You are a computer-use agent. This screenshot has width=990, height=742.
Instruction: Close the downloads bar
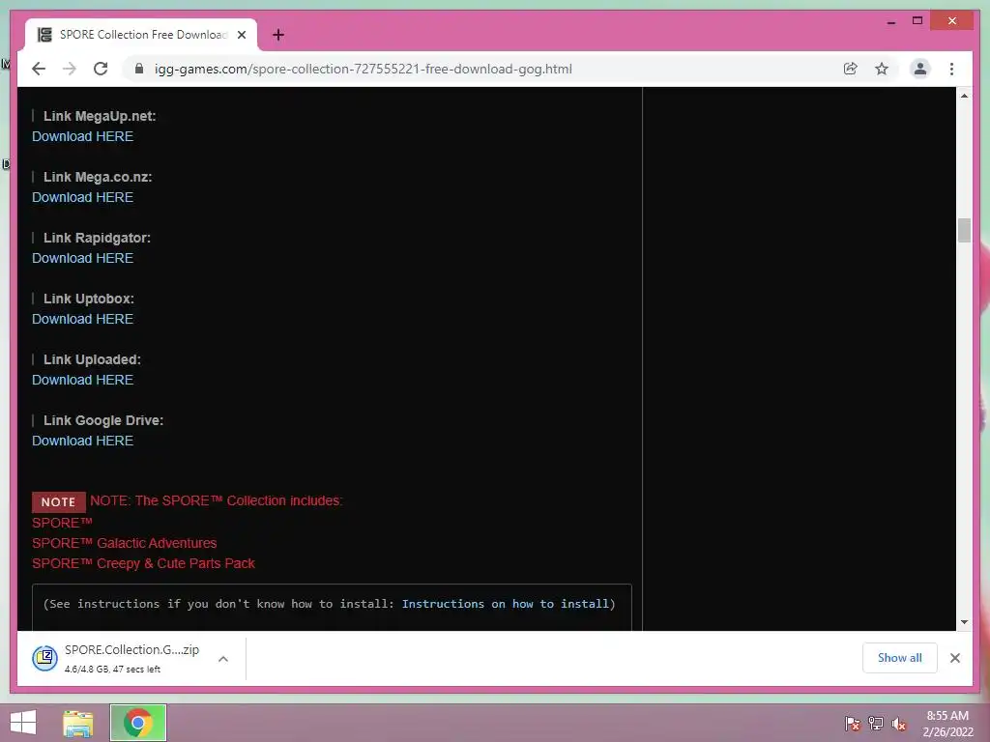(x=955, y=658)
